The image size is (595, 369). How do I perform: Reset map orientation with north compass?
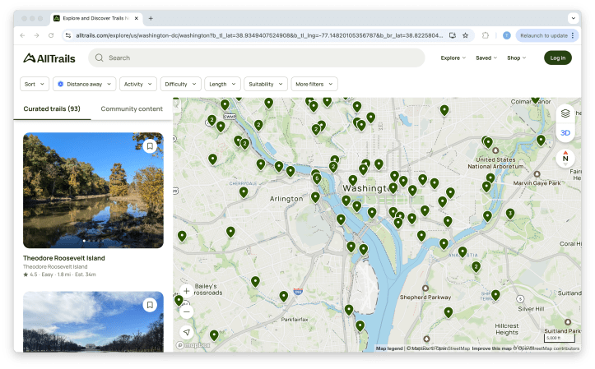[565, 157]
